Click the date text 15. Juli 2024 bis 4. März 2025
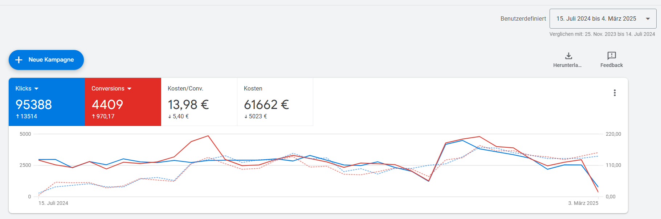The width and height of the screenshot is (661, 219). tap(596, 19)
